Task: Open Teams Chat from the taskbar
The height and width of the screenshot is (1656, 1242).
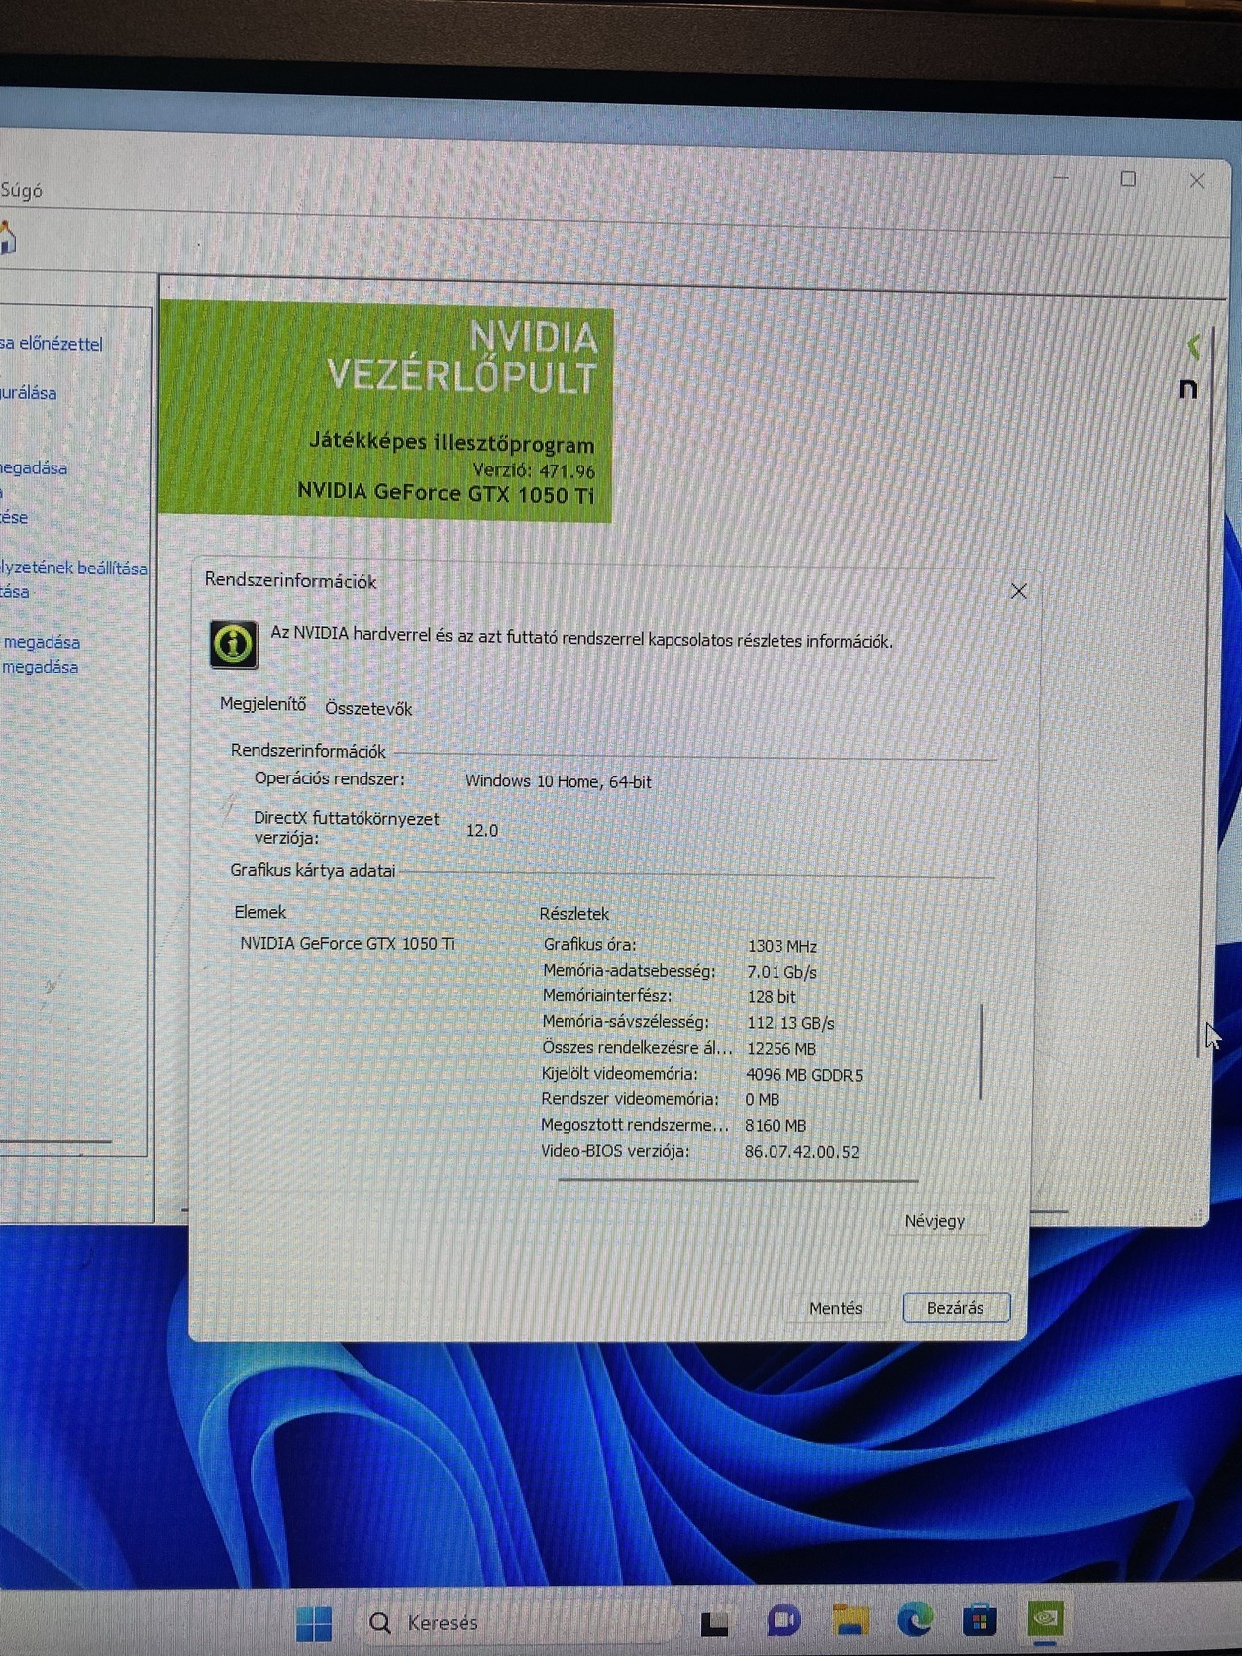Action: [x=783, y=1621]
